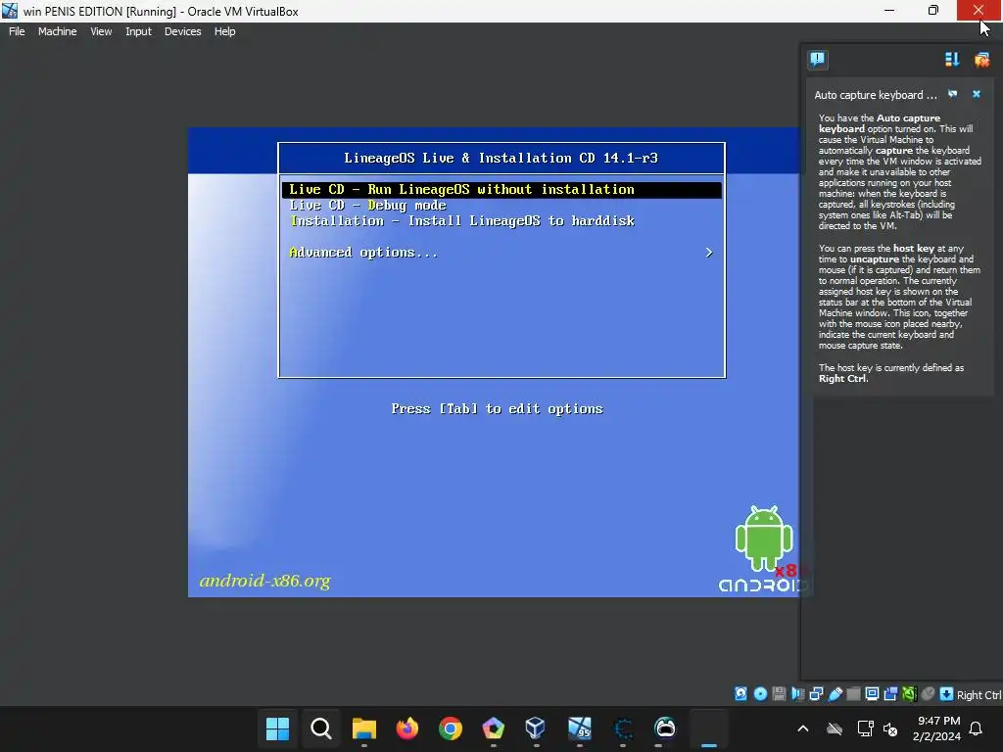
Task: Open the File menu
Action: pos(17,31)
